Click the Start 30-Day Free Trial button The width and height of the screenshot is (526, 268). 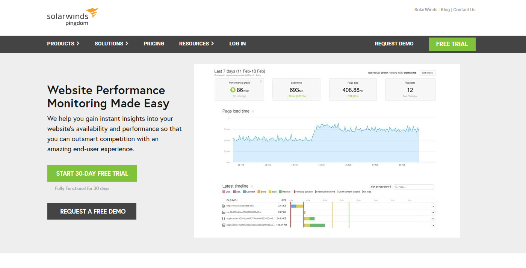click(x=92, y=173)
